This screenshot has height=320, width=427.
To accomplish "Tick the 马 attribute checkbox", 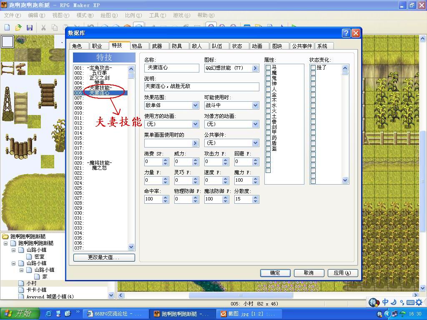I will click(x=268, y=67).
